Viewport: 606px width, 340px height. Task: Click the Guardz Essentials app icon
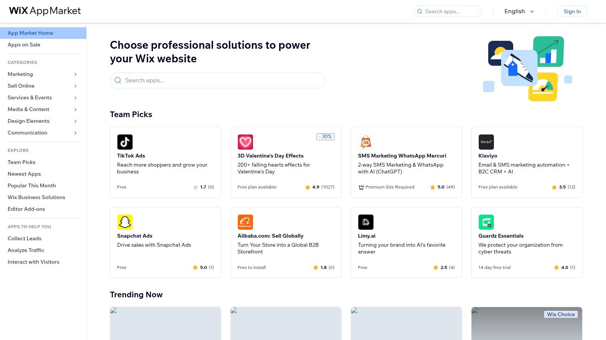(x=486, y=222)
